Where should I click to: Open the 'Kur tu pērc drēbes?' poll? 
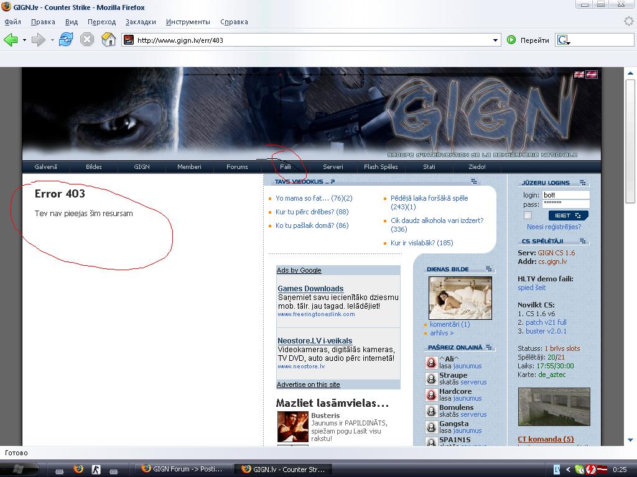[x=312, y=212]
